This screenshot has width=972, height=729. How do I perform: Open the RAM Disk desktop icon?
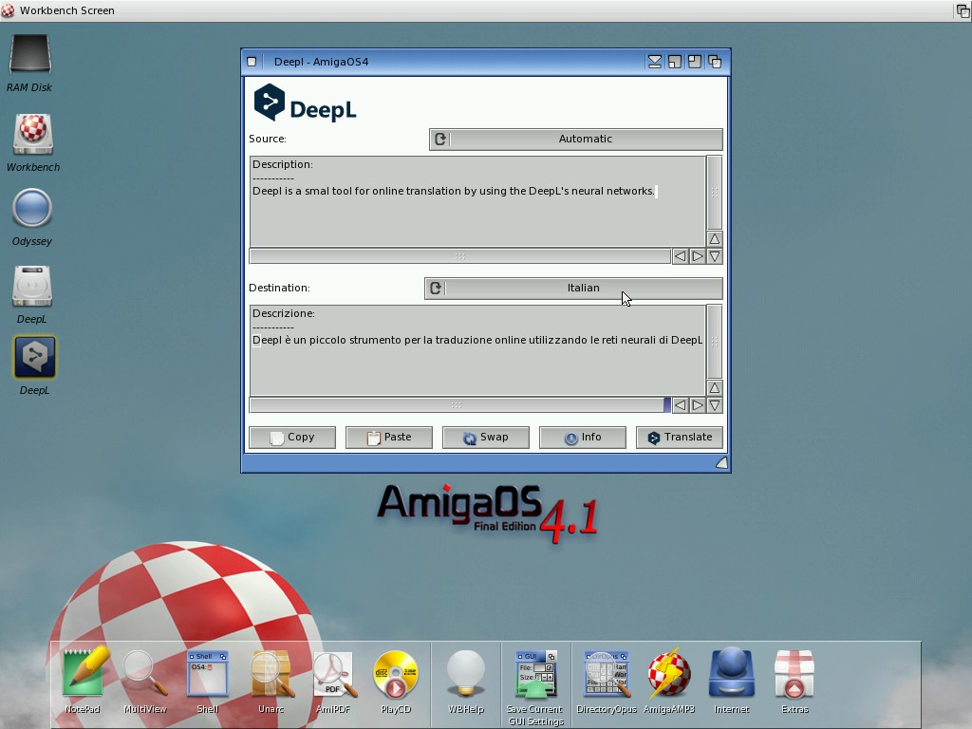[x=30, y=55]
